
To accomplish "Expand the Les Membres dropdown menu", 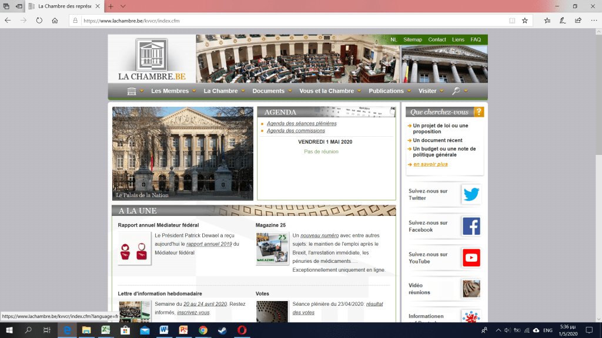I will (x=170, y=91).
